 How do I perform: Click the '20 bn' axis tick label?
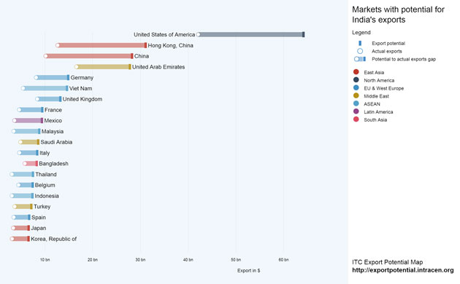(x=93, y=260)
